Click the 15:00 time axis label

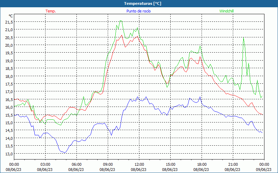click(170, 165)
